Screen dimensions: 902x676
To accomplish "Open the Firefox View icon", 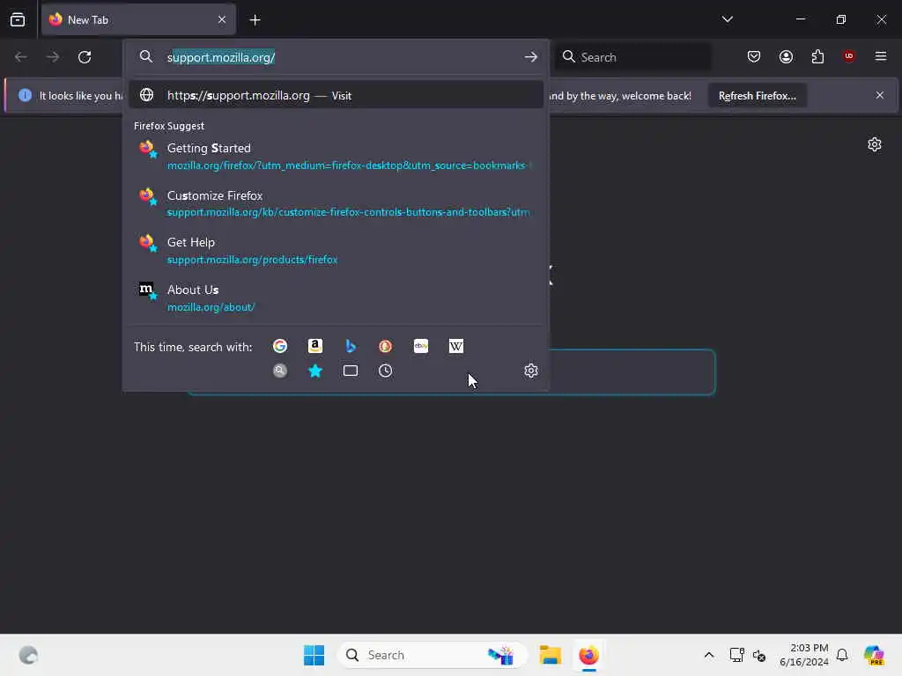I will pos(18,20).
